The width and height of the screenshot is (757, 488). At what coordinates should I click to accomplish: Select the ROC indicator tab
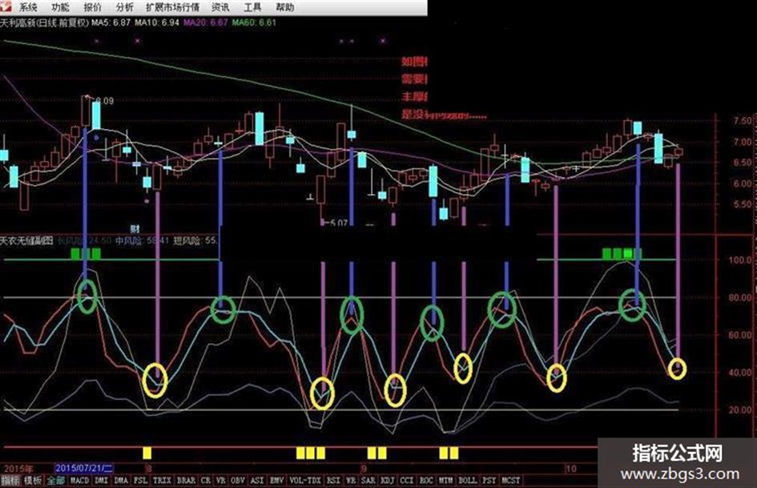tap(426, 480)
